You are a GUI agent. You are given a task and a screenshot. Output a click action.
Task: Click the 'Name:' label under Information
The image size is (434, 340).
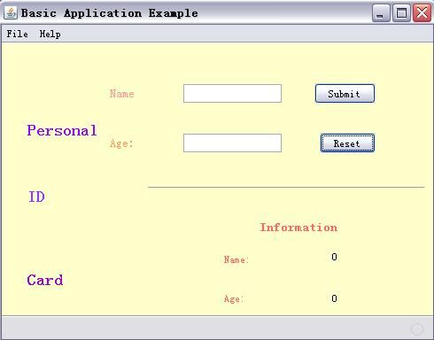pyautogui.click(x=236, y=259)
